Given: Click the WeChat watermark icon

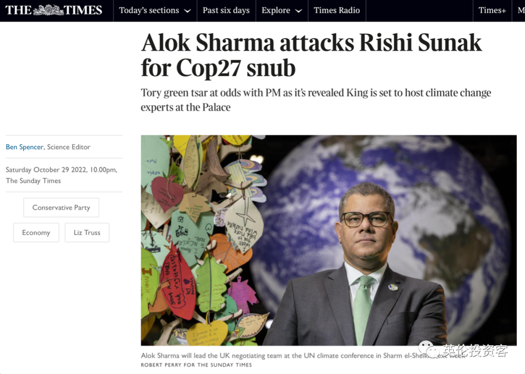Looking at the screenshot, I should point(429,350).
